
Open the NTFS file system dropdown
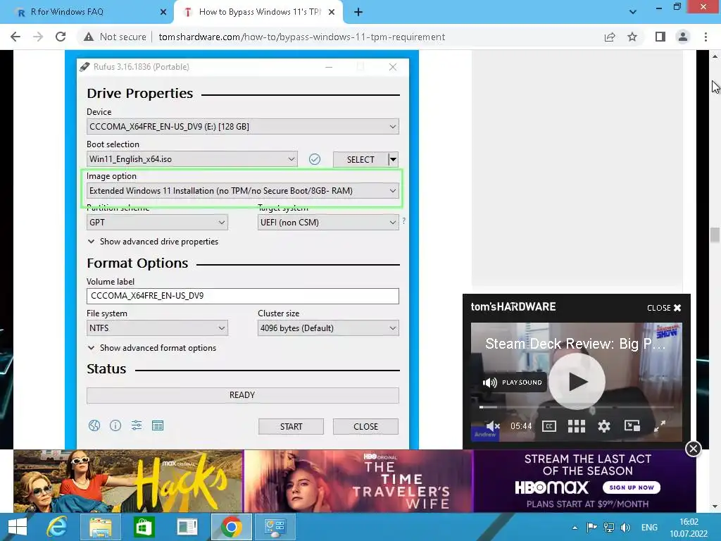coord(157,328)
